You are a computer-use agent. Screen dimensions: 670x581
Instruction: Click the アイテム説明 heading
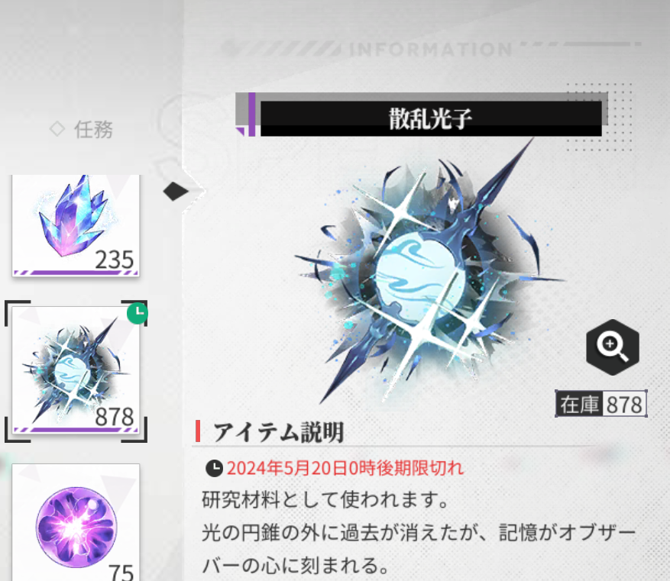pos(278,432)
